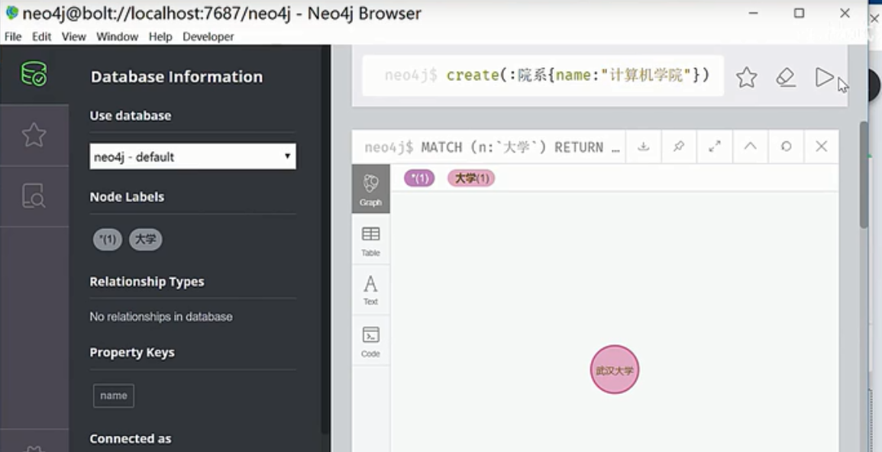
Task: Pin the MATCH query result frame
Action: [x=678, y=147]
